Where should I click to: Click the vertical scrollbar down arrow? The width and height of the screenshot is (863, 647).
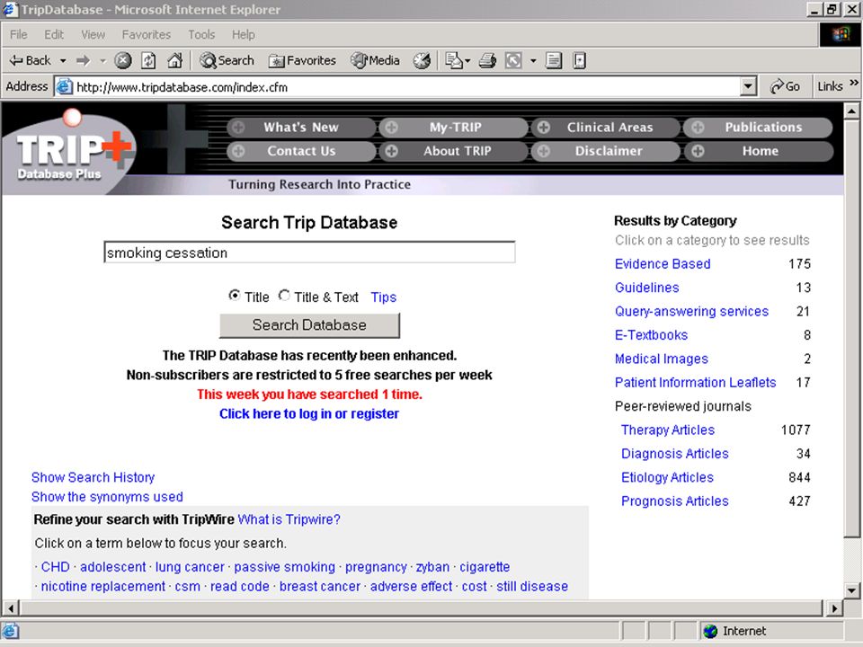[851, 591]
